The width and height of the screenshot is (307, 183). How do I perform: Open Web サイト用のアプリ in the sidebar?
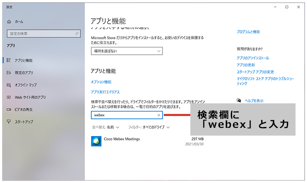[30, 97]
